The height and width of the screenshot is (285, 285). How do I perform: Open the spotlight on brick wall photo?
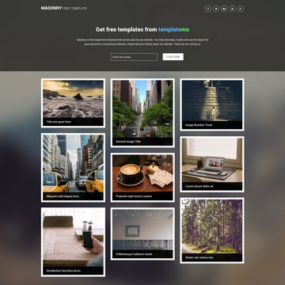tap(212, 104)
